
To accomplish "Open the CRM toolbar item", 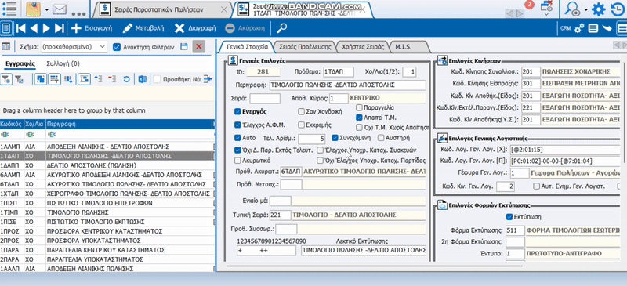I will 565,28.
